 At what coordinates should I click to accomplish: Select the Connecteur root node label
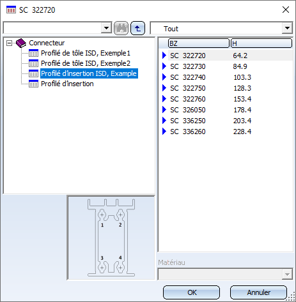tap(47, 43)
